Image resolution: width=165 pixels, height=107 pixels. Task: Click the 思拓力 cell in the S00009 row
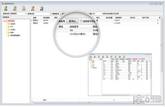(x=35, y=23)
